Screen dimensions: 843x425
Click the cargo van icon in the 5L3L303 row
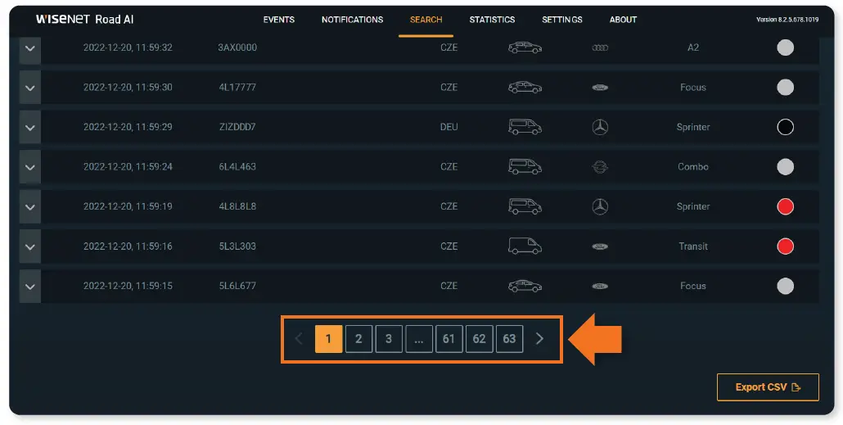click(x=525, y=246)
